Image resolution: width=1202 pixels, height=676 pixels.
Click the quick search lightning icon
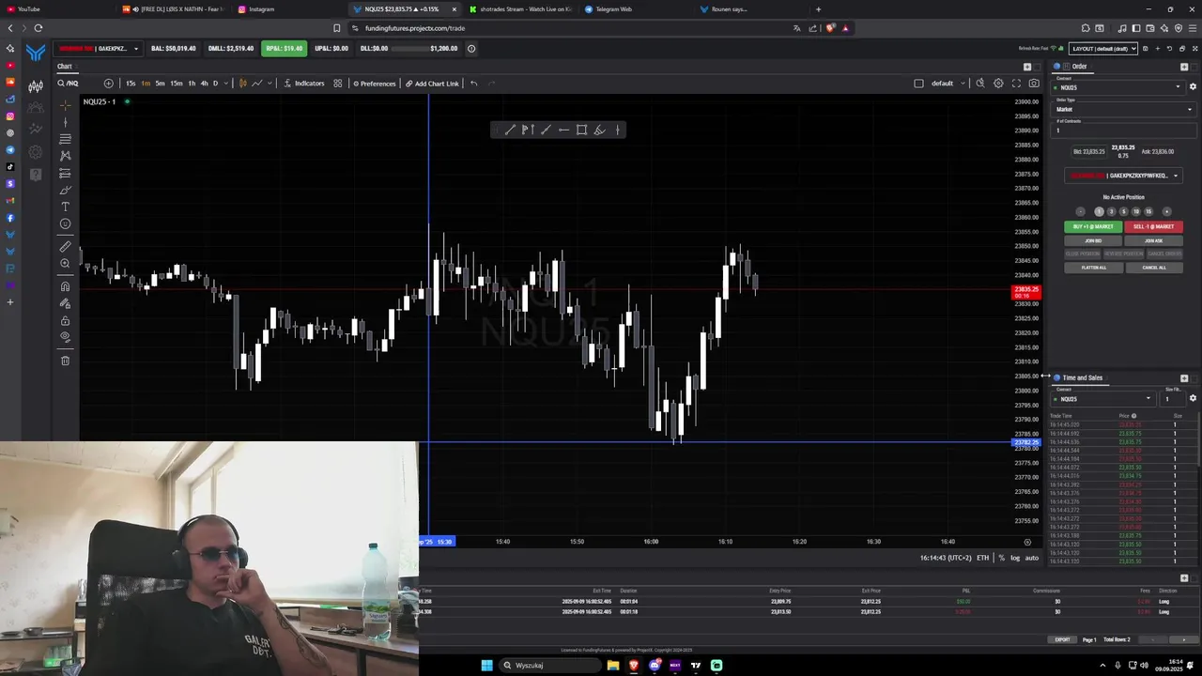(980, 84)
